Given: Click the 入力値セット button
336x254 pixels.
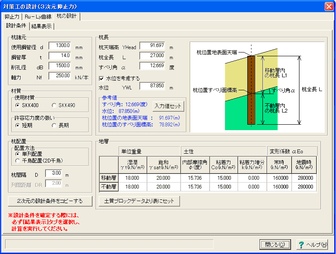Looking at the screenshot, I should click(x=168, y=106).
